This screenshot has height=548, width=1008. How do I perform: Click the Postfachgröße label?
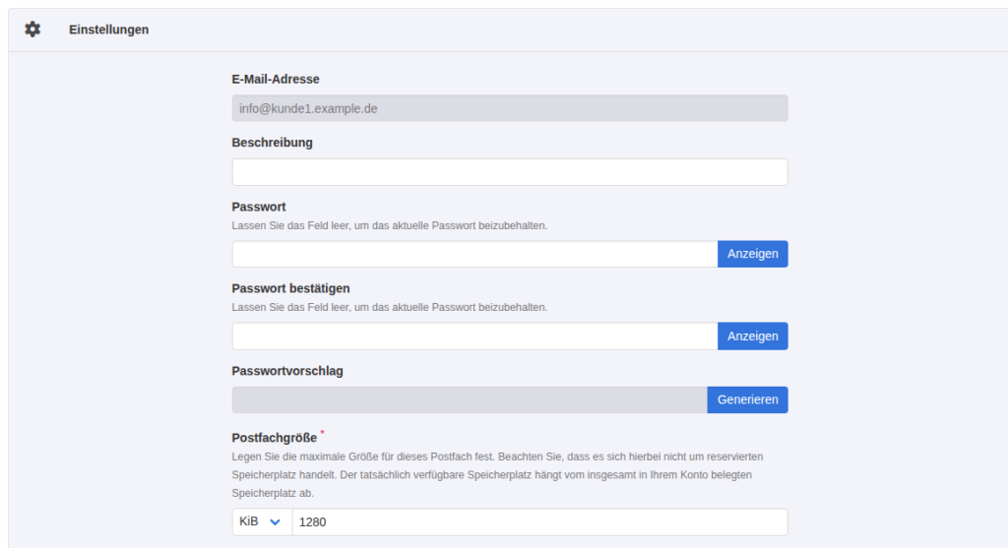(275, 438)
